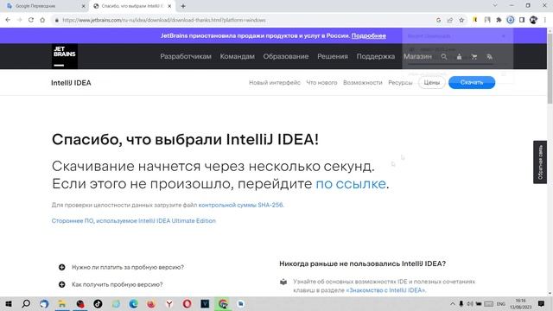Go back in browser history

[8, 20]
